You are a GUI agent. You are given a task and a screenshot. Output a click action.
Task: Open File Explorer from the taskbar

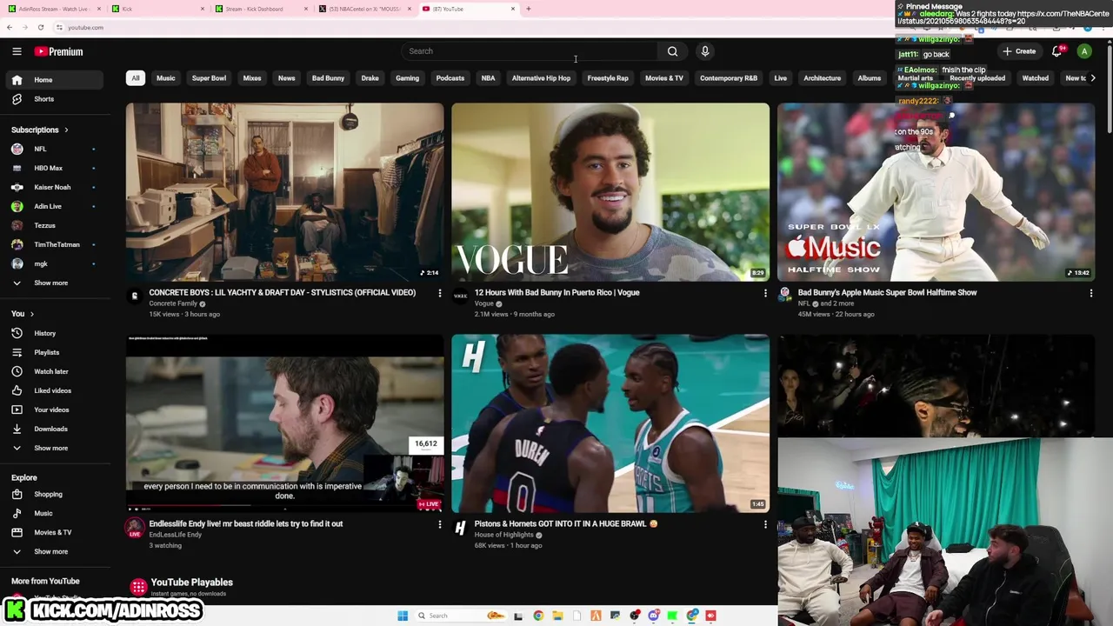pyautogui.click(x=557, y=616)
